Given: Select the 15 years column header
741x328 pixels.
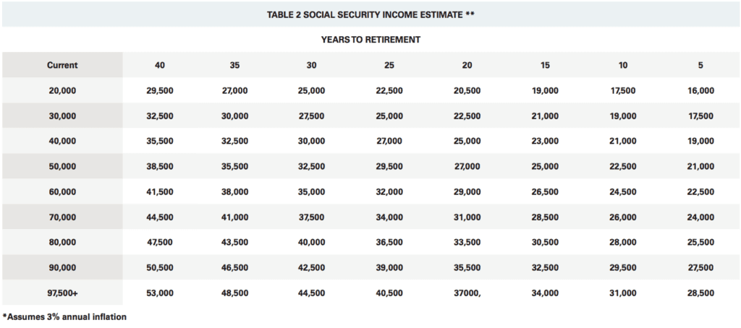Looking at the screenshot, I should point(545,65).
